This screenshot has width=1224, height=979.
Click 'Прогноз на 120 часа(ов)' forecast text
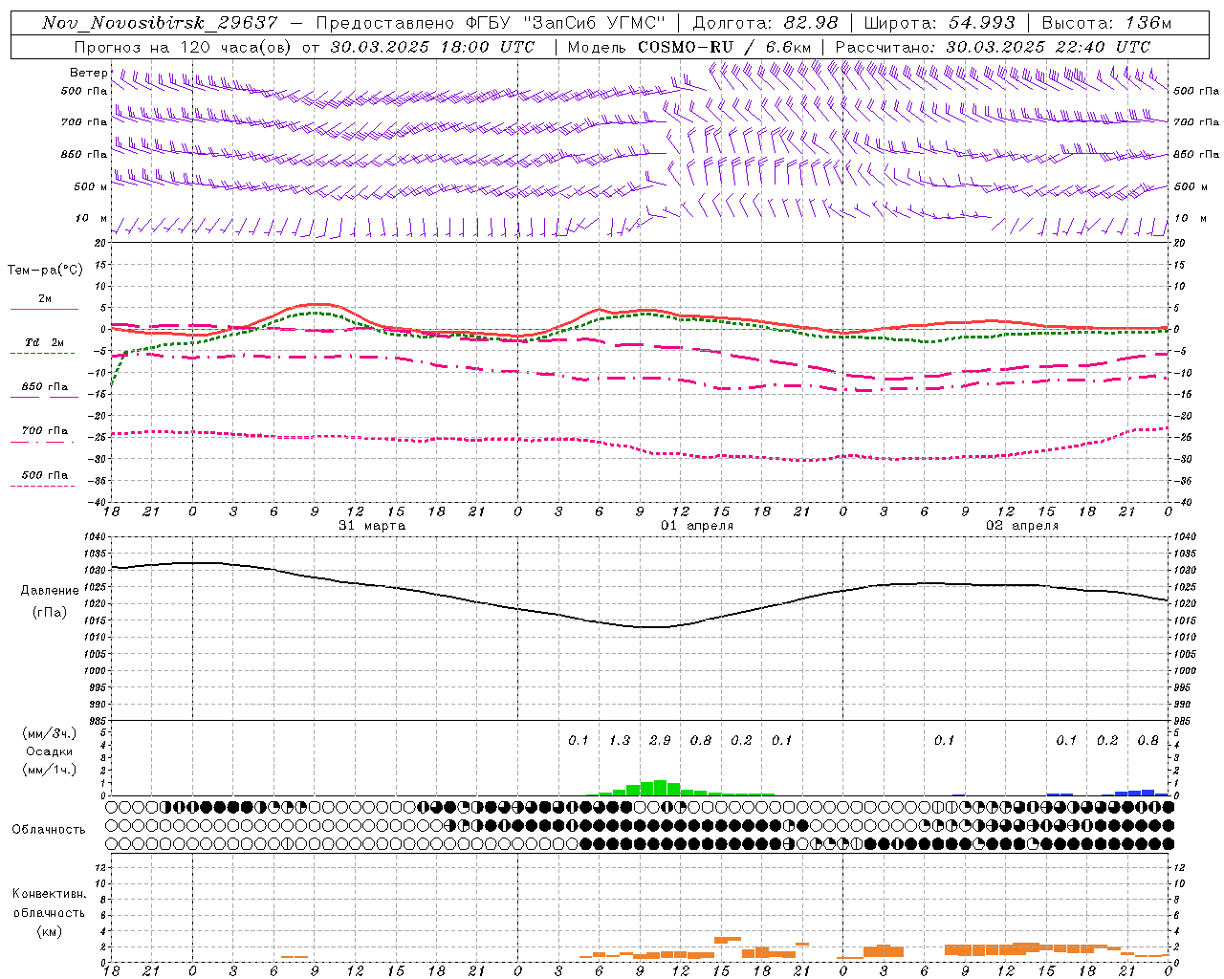pyautogui.click(x=184, y=47)
